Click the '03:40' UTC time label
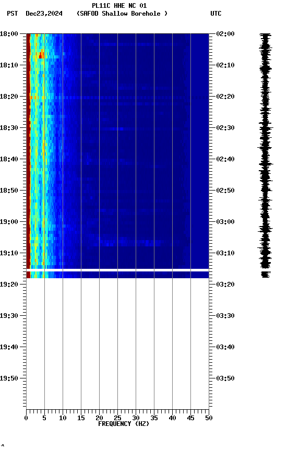Viewport: 288px width, 451px height. click(225, 347)
